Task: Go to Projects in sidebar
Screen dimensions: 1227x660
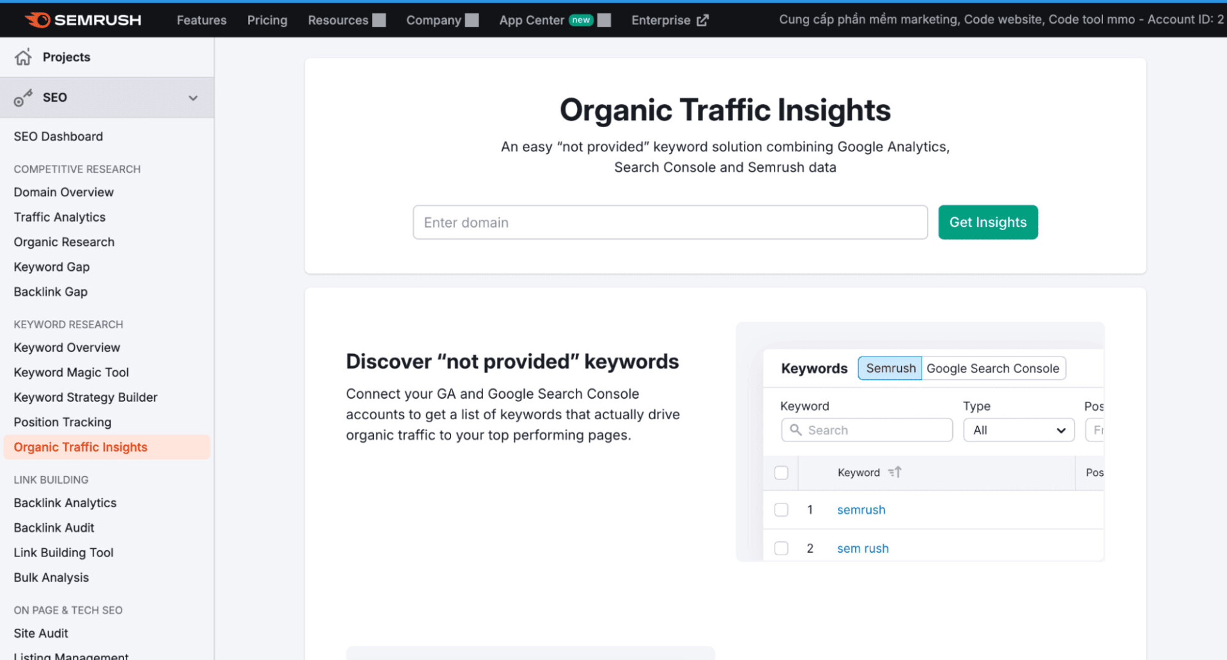Action: [x=66, y=57]
